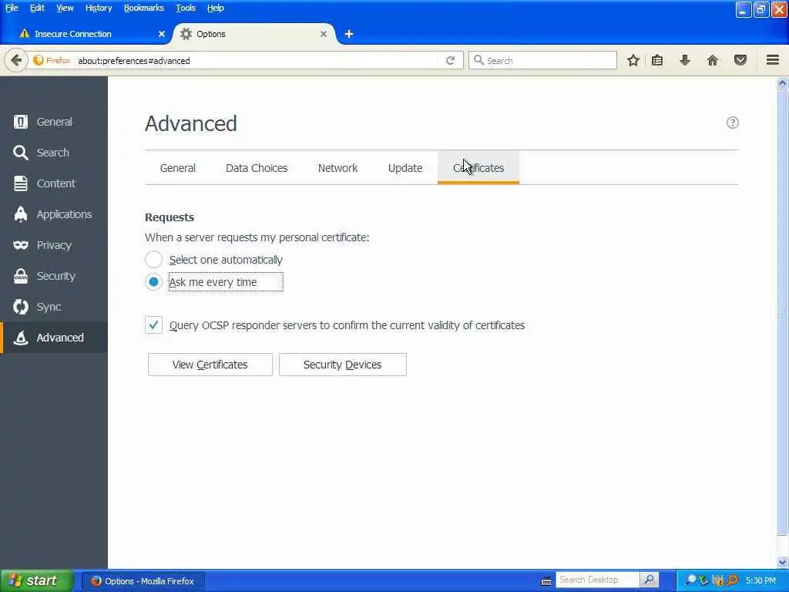
Task: Open a new tab with plus
Action: (349, 34)
